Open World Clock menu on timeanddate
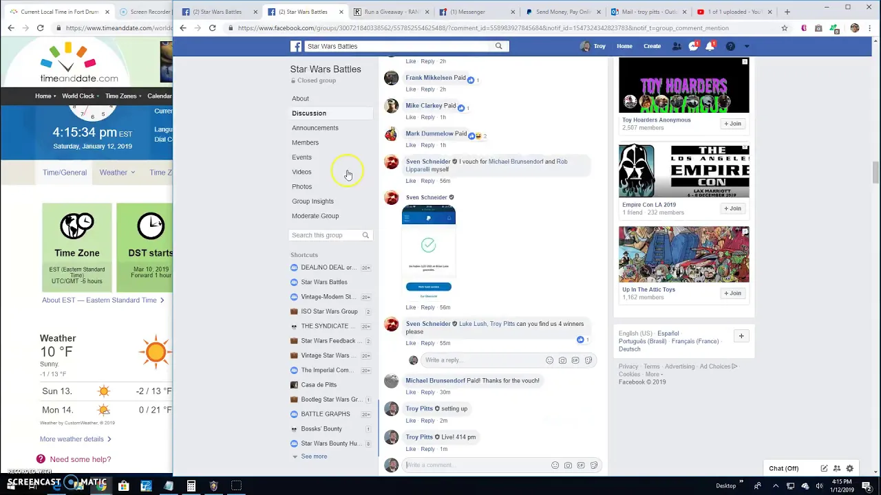The width and height of the screenshot is (881, 495). (x=81, y=96)
